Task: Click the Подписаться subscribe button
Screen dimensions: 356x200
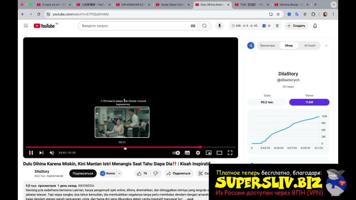Action: 83,173
